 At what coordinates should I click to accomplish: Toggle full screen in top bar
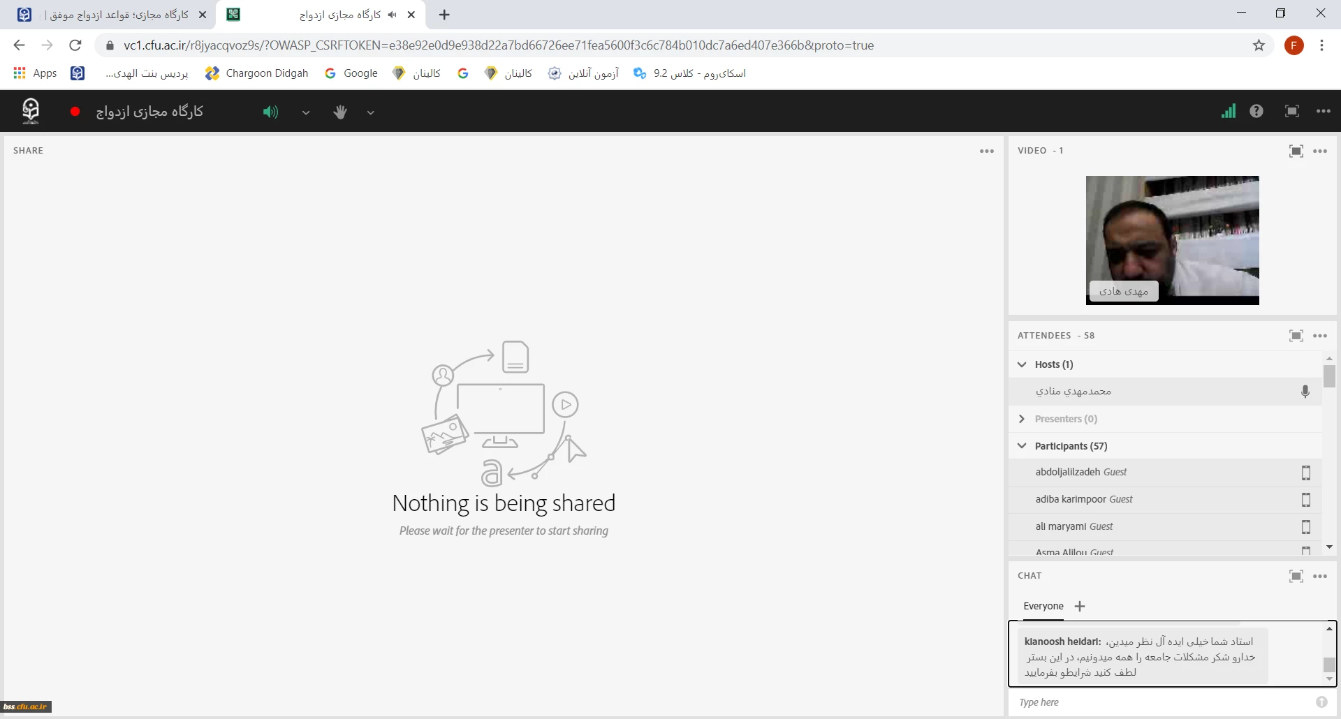[x=1291, y=111]
